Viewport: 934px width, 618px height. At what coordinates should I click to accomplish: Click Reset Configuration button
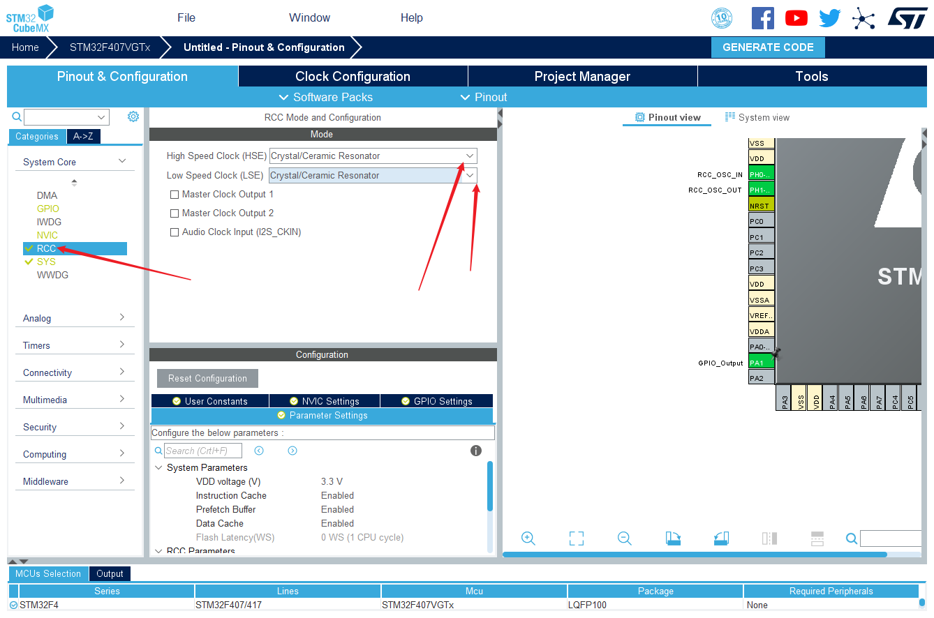tap(207, 379)
